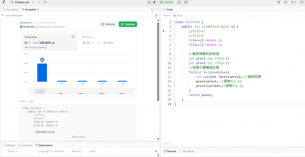Viewport: 305px width, 157px height.
Task: Open the AI sparkle assistant icon
Action: coord(186,2)
